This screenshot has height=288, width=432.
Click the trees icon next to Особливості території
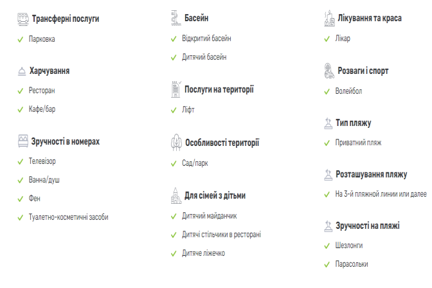click(176, 143)
